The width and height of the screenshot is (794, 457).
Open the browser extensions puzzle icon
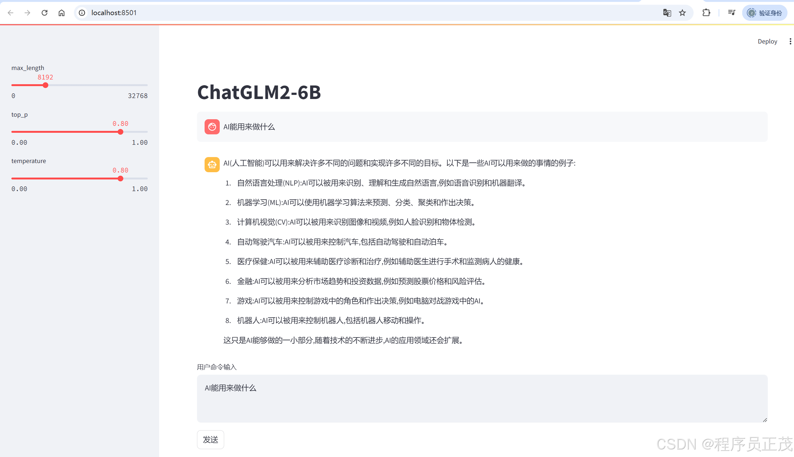(x=706, y=13)
